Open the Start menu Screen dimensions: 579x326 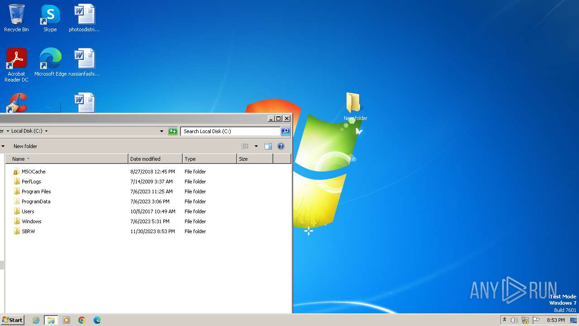12,320
